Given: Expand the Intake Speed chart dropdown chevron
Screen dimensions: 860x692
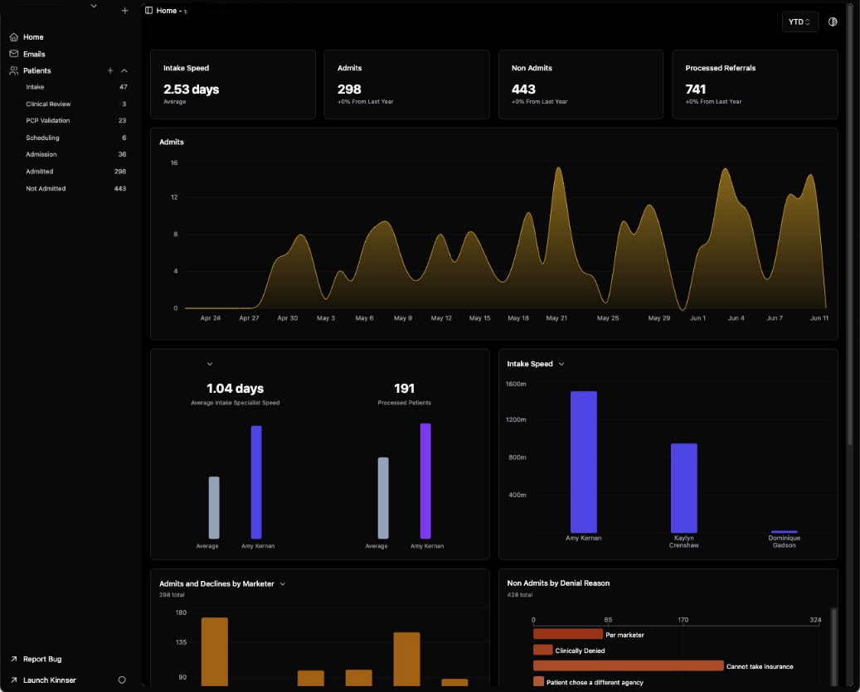Looking at the screenshot, I should click(561, 364).
